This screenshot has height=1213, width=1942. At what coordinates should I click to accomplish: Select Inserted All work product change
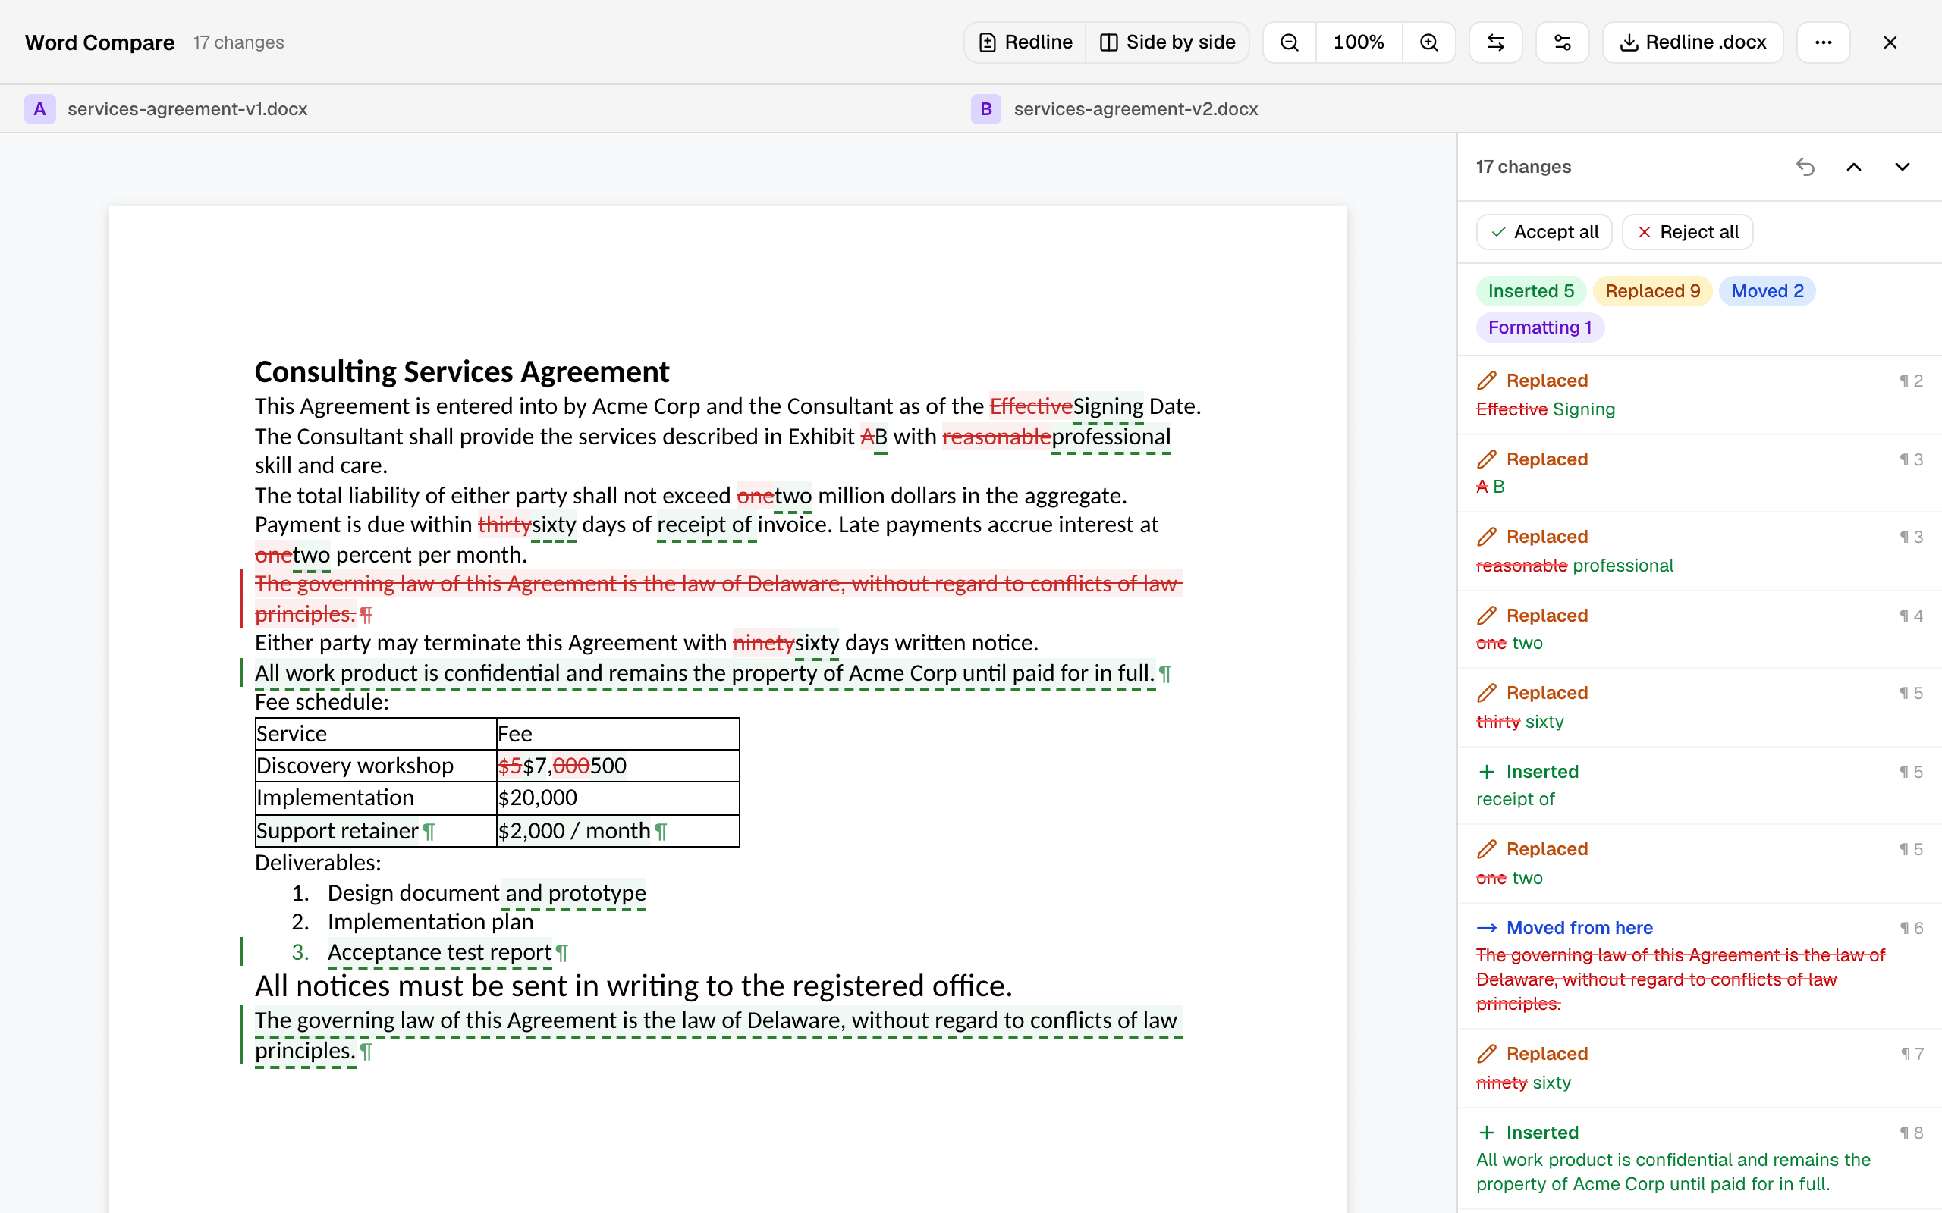click(1700, 1158)
